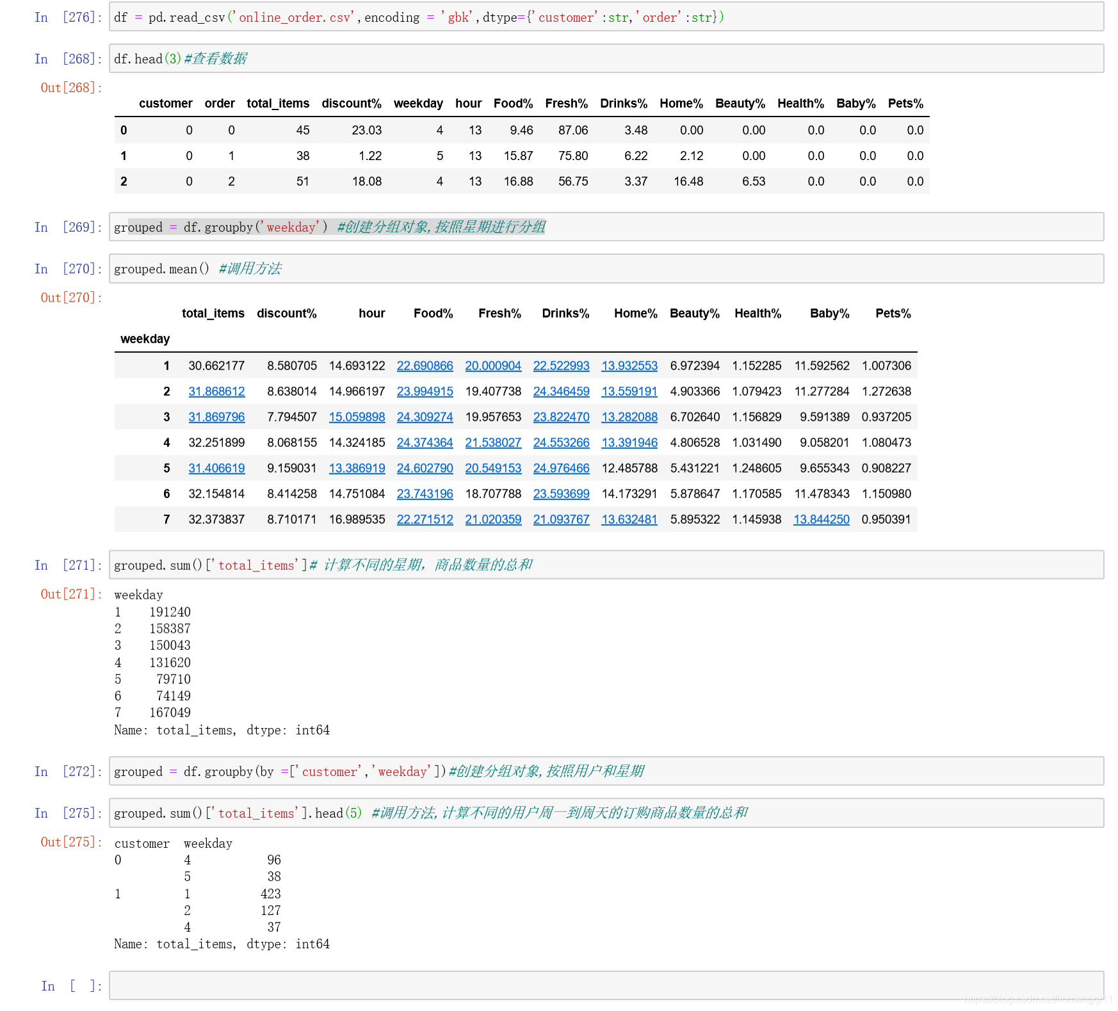This screenshot has width=1118, height=1011.
Task: Click the Out[270] output prompt
Action: (x=72, y=298)
